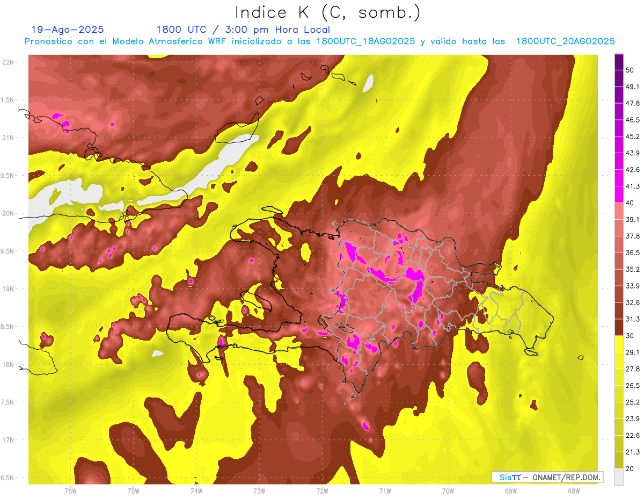Click the "20N" latitude label
Screen dimensions: 644x498
pyautogui.click(x=8, y=213)
